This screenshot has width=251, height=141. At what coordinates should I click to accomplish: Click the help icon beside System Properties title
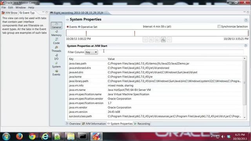[246, 20]
